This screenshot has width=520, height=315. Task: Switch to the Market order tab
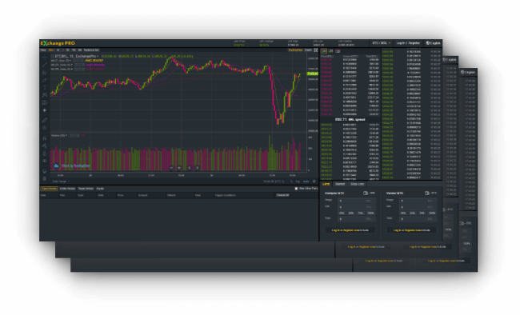tap(340, 184)
